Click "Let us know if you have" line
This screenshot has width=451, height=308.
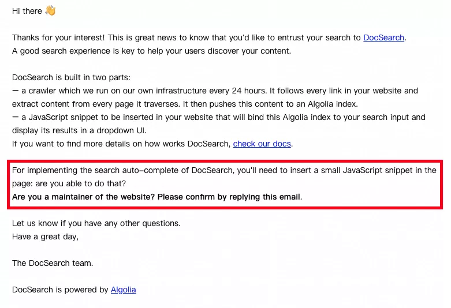tap(96, 223)
